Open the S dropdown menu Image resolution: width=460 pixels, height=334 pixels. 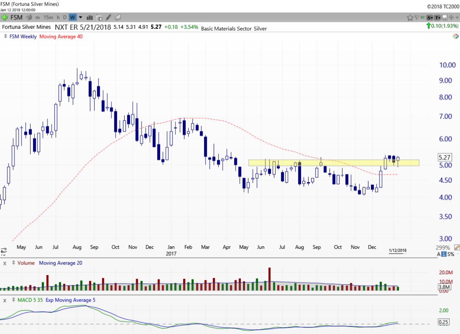click(x=430, y=17)
